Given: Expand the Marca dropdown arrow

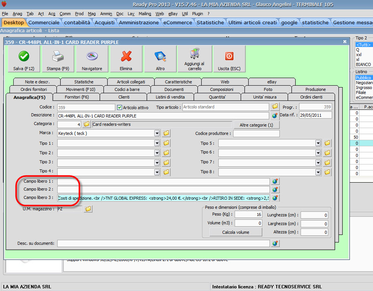Looking at the screenshot, I should pyautogui.click(x=157, y=133).
